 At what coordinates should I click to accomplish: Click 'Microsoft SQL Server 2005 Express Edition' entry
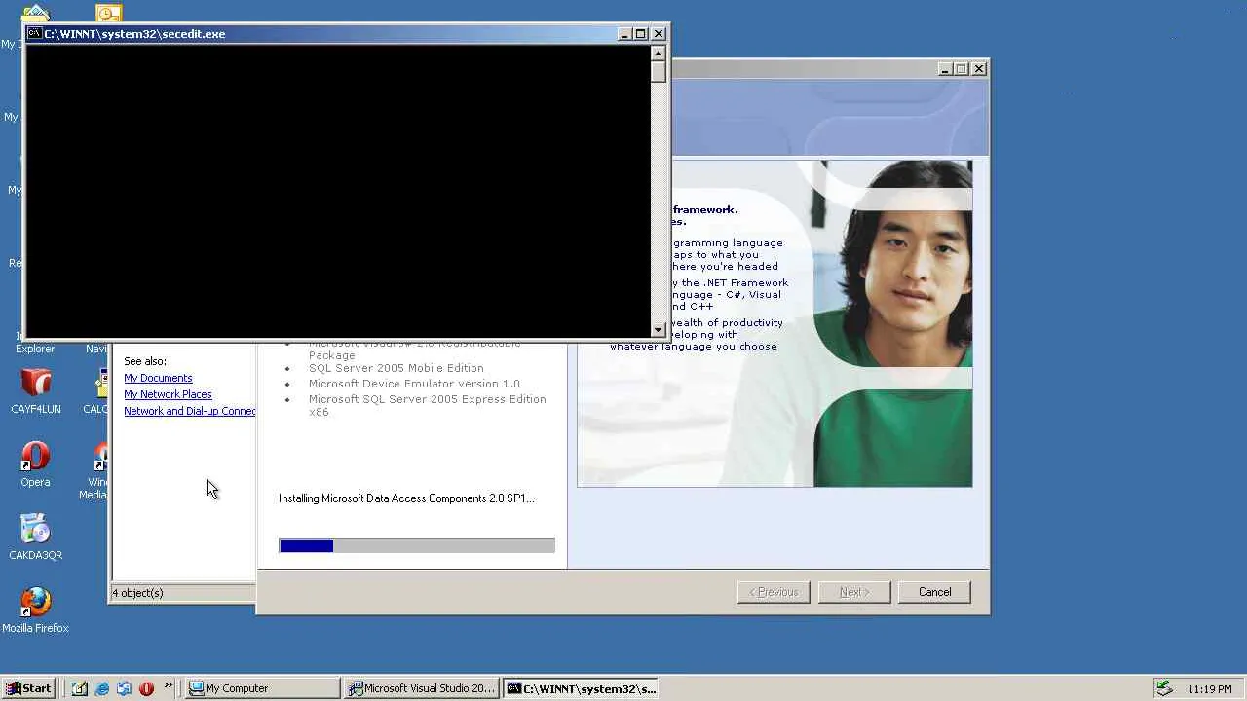click(x=428, y=405)
